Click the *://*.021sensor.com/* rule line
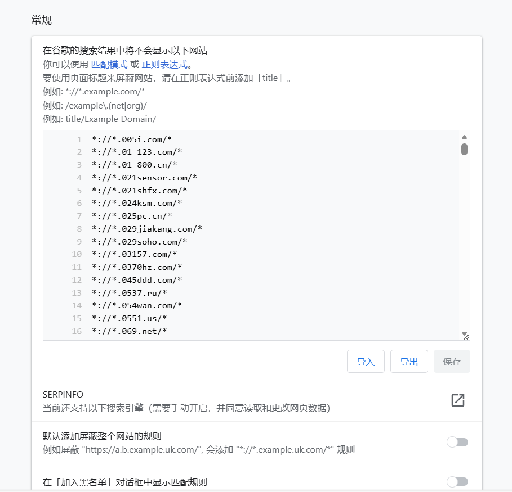This screenshot has height=492, width=512. tap(144, 177)
